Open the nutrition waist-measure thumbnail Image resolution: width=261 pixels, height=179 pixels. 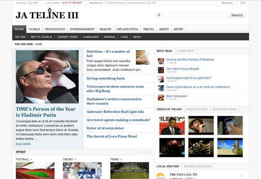(143, 58)
